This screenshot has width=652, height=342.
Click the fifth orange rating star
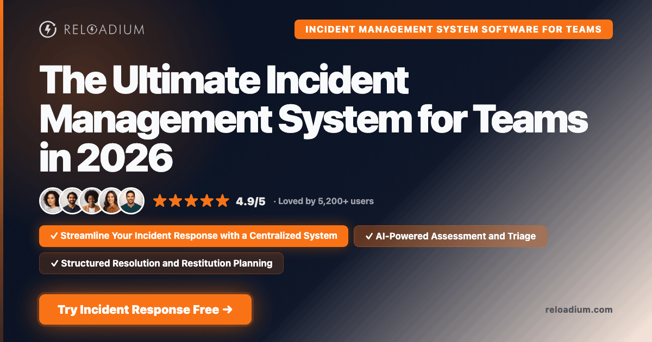[x=223, y=201]
